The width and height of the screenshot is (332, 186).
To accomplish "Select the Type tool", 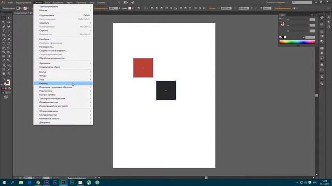I will (x=4, y=31).
